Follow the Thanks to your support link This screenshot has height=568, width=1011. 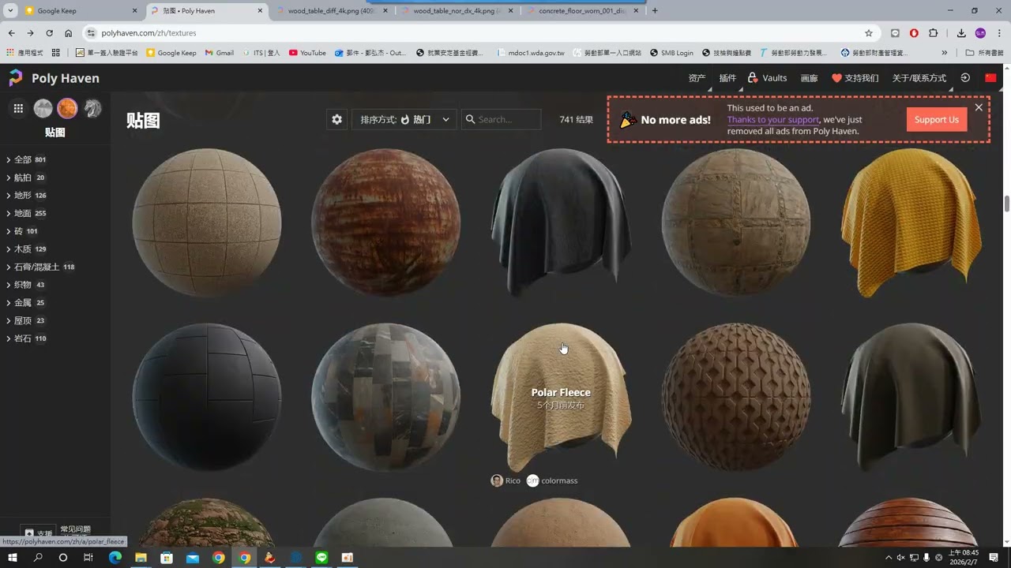(x=772, y=120)
